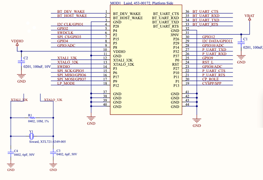Select the BT_UART_CTS net label outside module
The image size is (263, 180).
[205, 12]
